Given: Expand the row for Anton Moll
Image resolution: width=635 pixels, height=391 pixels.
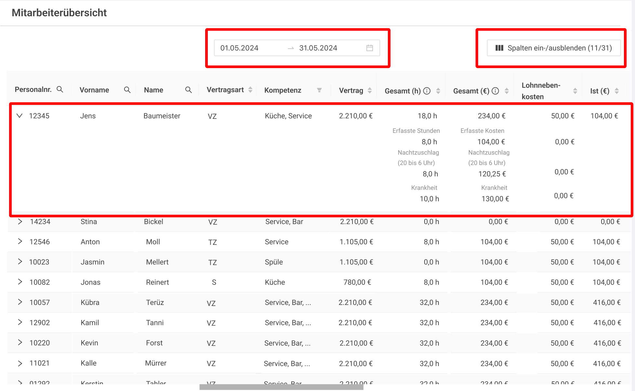Looking at the screenshot, I should click(20, 242).
